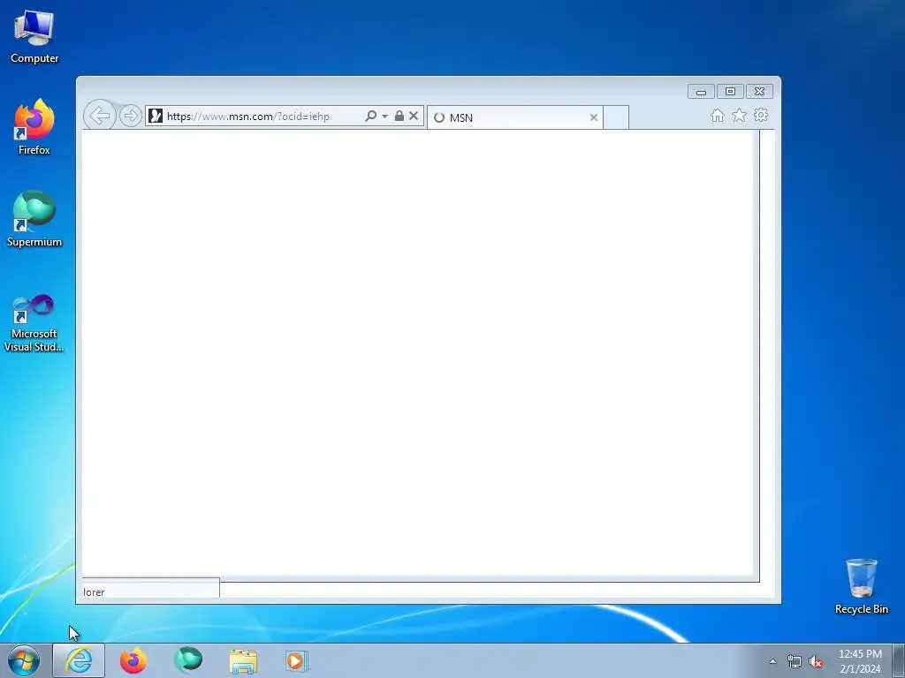The height and width of the screenshot is (678, 905).
Task: Click the Internet Explorer taskbar button
Action: (x=79, y=660)
